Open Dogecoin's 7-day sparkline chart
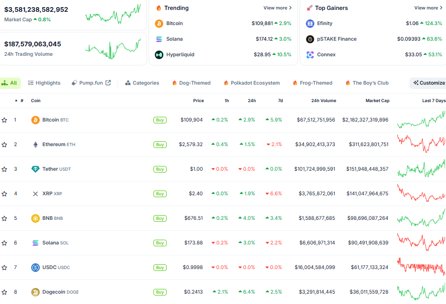The width and height of the screenshot is (446, 304). click(x=421, y=292)
